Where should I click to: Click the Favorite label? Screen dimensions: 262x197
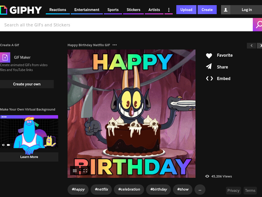[x=225, y=55]
